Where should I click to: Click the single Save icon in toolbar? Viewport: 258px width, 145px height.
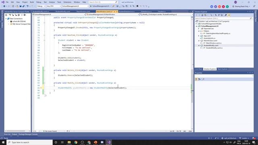tap(21, 6)
